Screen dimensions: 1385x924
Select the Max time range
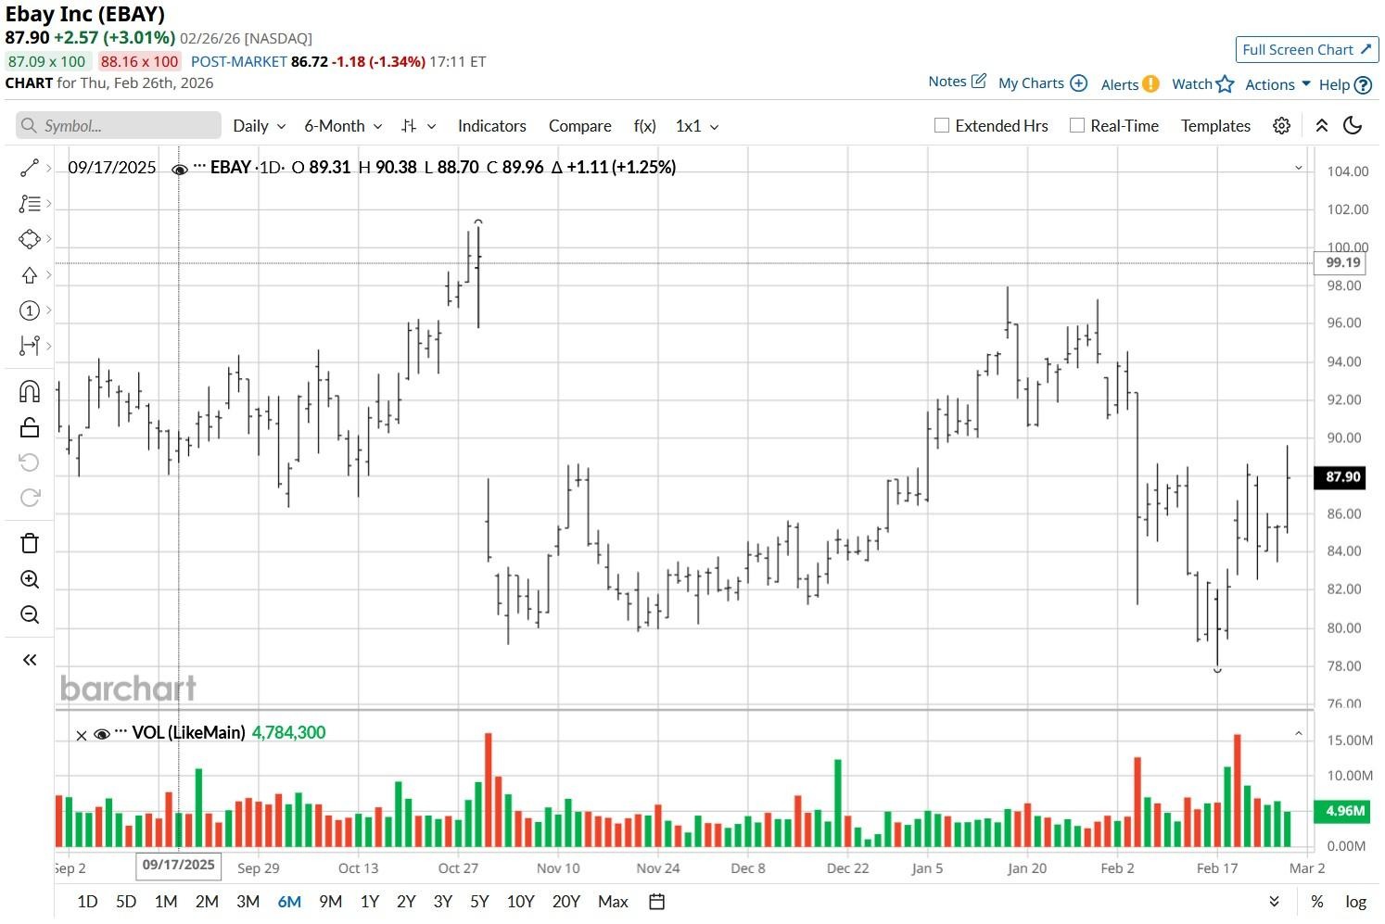coord(613,902)
